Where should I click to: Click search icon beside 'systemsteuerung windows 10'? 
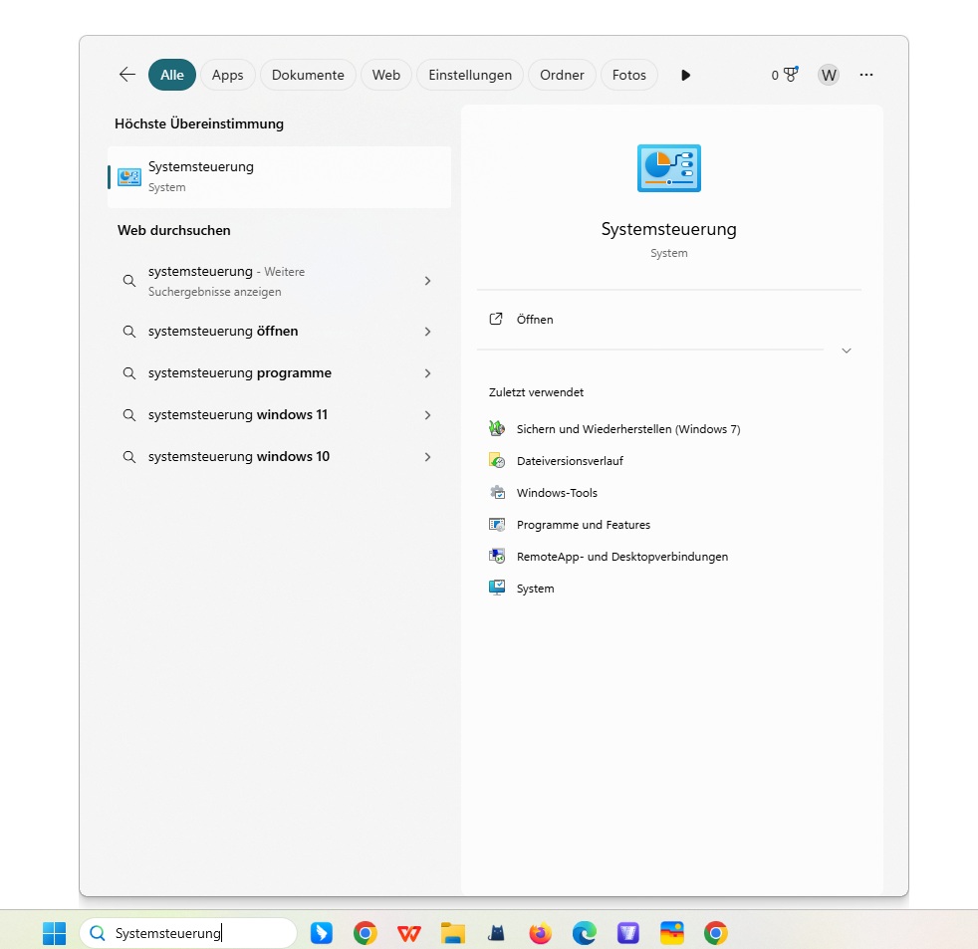coord(129,457)
